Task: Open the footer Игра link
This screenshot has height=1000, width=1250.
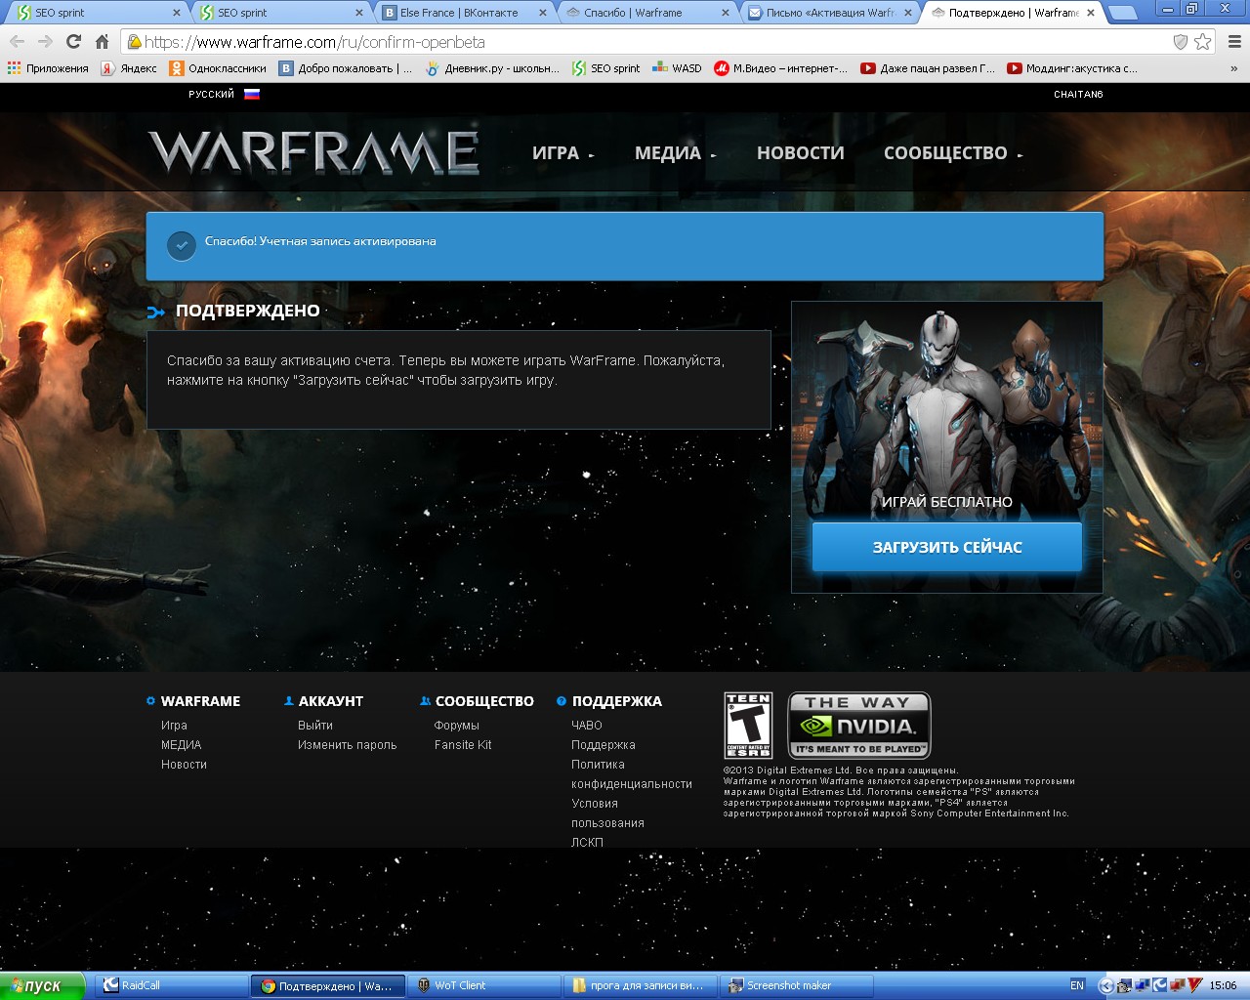Action: pyautogui.click(x=174, y=726)
